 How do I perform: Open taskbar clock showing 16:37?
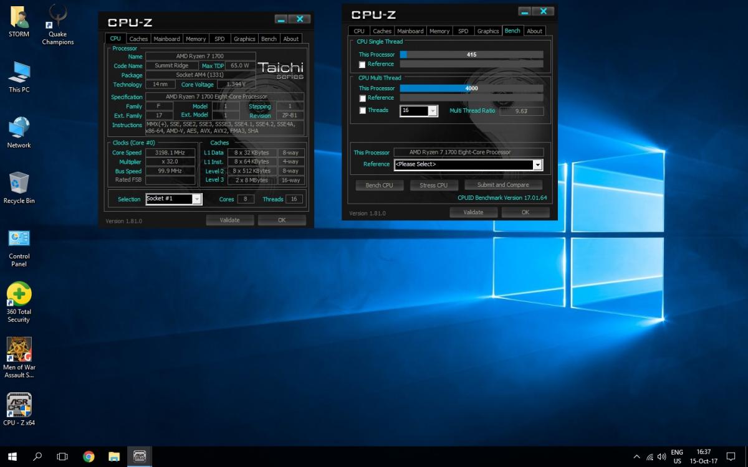703,456
